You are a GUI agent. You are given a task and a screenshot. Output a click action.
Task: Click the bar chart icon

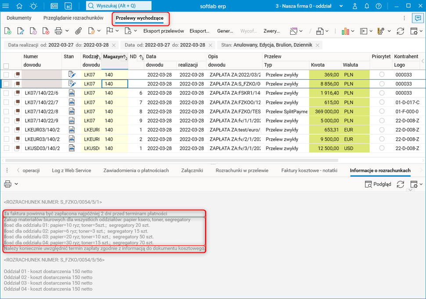(345, 31)
